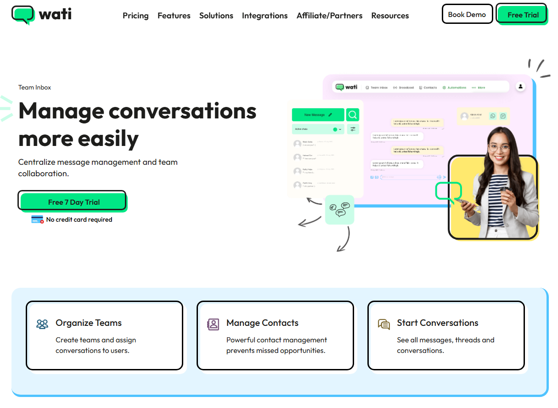This screenshot has width=558, height=408.
Task: Click the photo of the woman with phone
Action: (x=494, y=193)
